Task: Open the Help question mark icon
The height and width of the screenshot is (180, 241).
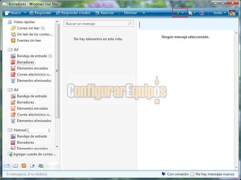Action: point(202,13)
